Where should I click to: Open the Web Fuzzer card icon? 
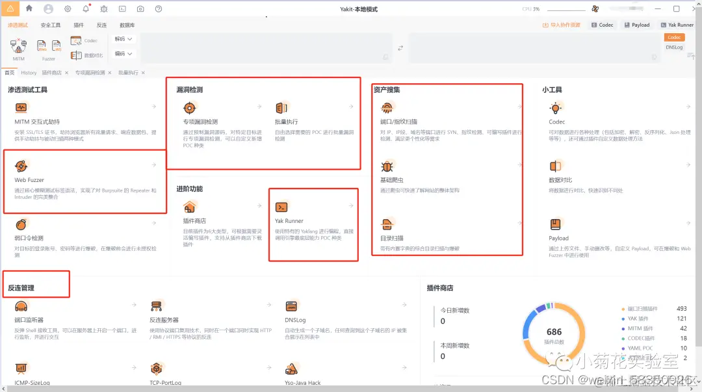(x=21, y=166)
